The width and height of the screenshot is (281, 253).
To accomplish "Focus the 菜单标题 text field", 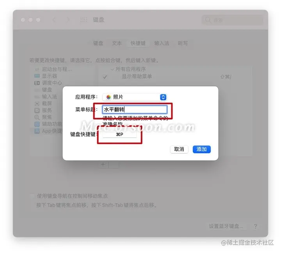I will pos(135,109).
